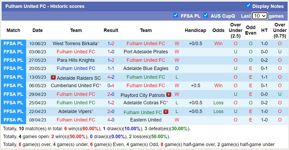This screenshot has width=289, height=150.
Task: Click the HT column header
Action: [x=264, y=30]
